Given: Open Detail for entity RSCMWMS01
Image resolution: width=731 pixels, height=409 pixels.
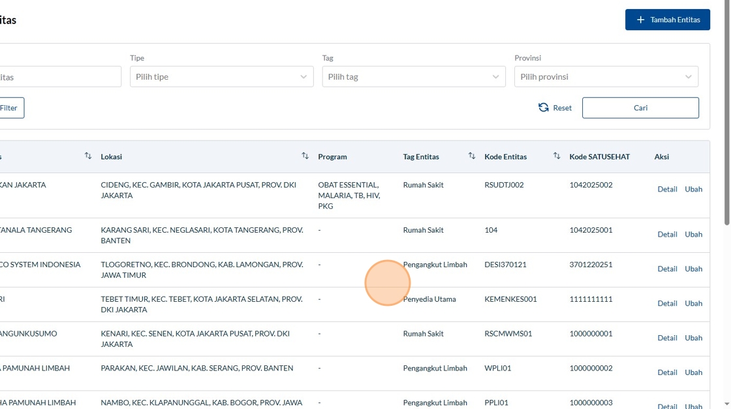Looking at the screenshot, I should click(667, 338).
